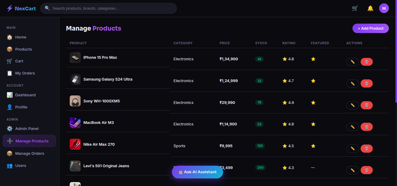Image resolution: width=397 pixels, height=186 pixels.
Task: Open Profile in sidebar
Action: (29, 107)
